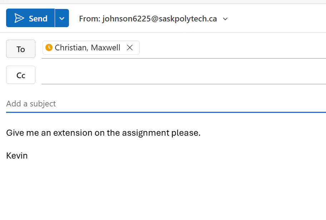Image resolution: width=326 pixels, height=220 pixels.
Task: Click the word extension in the body
Action: [73, 133]
